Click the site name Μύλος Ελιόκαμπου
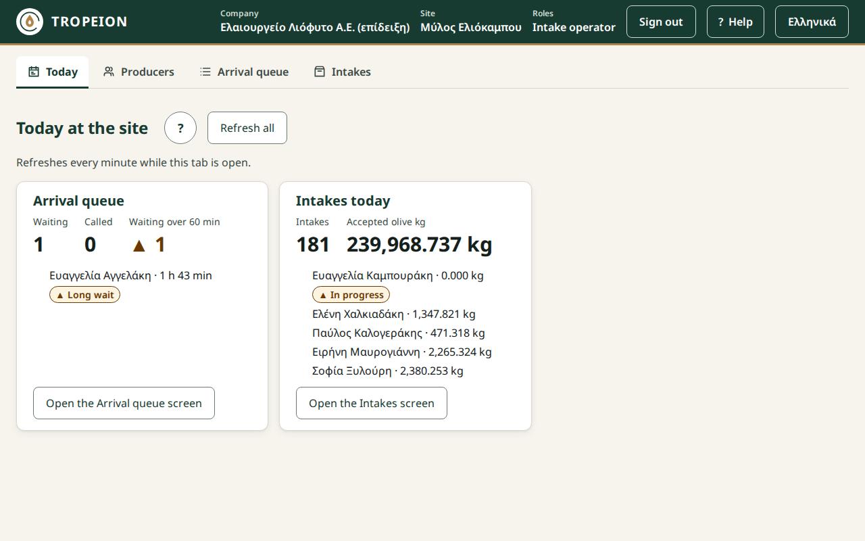 471,28
